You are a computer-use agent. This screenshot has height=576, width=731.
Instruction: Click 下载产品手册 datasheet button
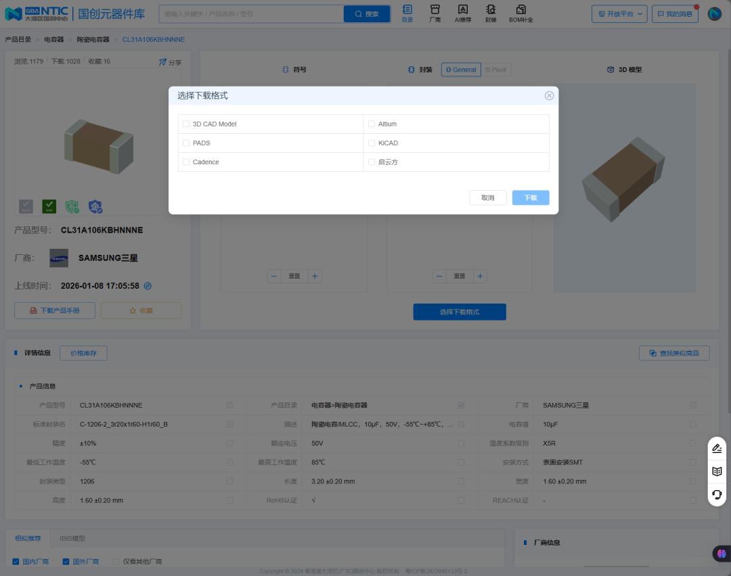tap(55, 310)
